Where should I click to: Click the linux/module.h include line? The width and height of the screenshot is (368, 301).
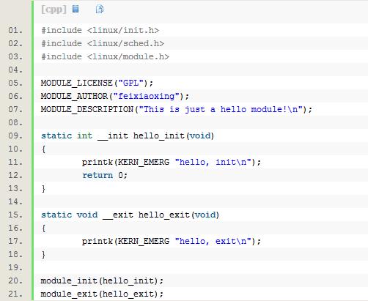[105, 56]
